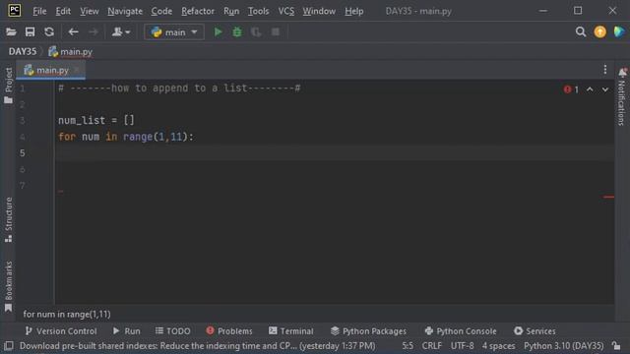Open the View menu
The height and width of the screenshot is (354, 630).
point(90,11)
